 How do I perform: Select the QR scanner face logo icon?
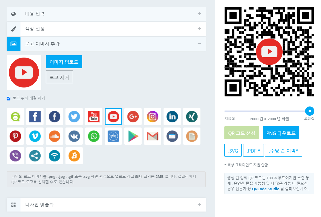click(x=15, y=117)
